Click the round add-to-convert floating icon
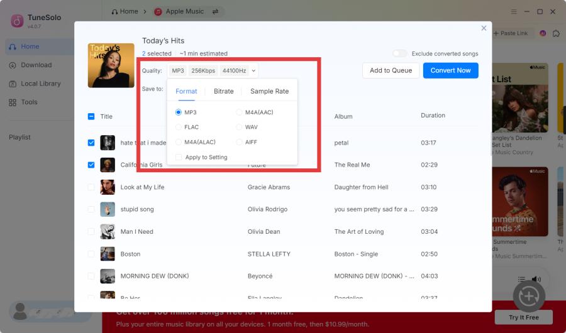Screen dimensions: 566x333 click(x=529, y=296)
